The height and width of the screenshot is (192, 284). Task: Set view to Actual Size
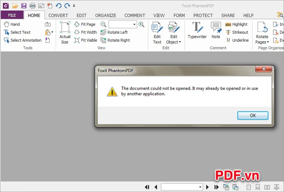click(x=65, y=33)
